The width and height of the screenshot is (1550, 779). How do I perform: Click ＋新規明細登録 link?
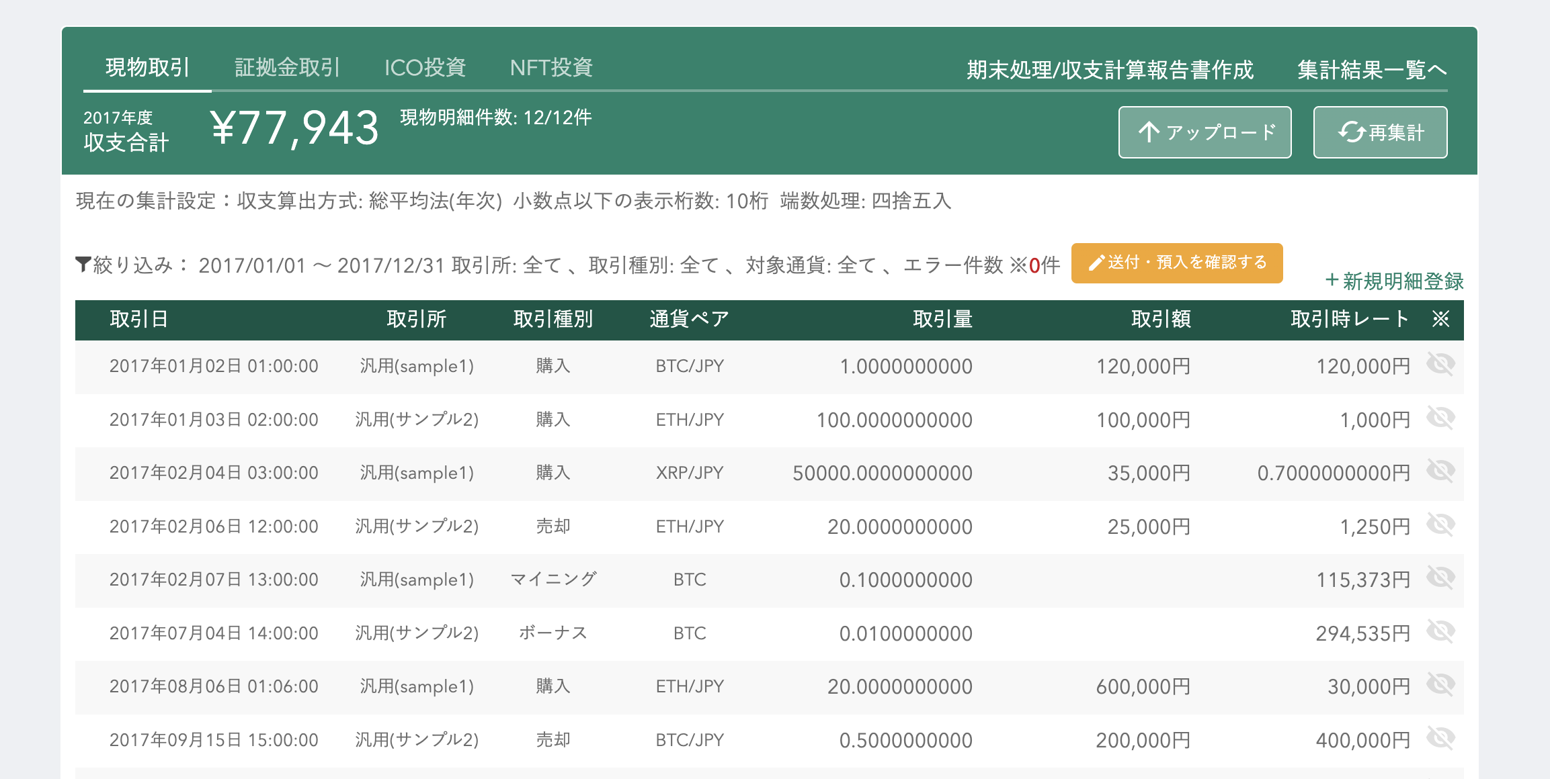point(1394,281)
